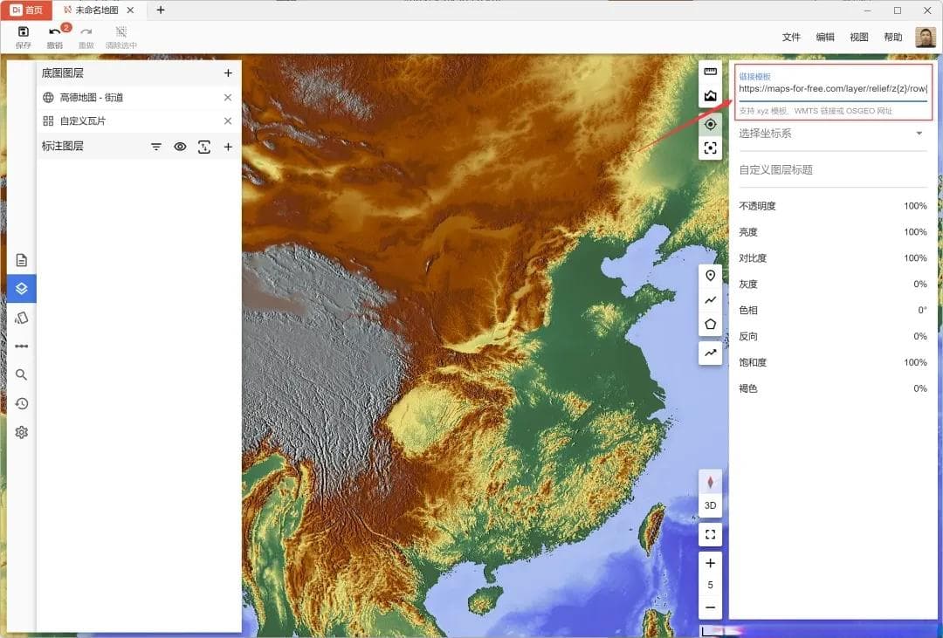943x638 pixels.
Task: Click the 自定义图层标题 input field
Action: [833, 170]
